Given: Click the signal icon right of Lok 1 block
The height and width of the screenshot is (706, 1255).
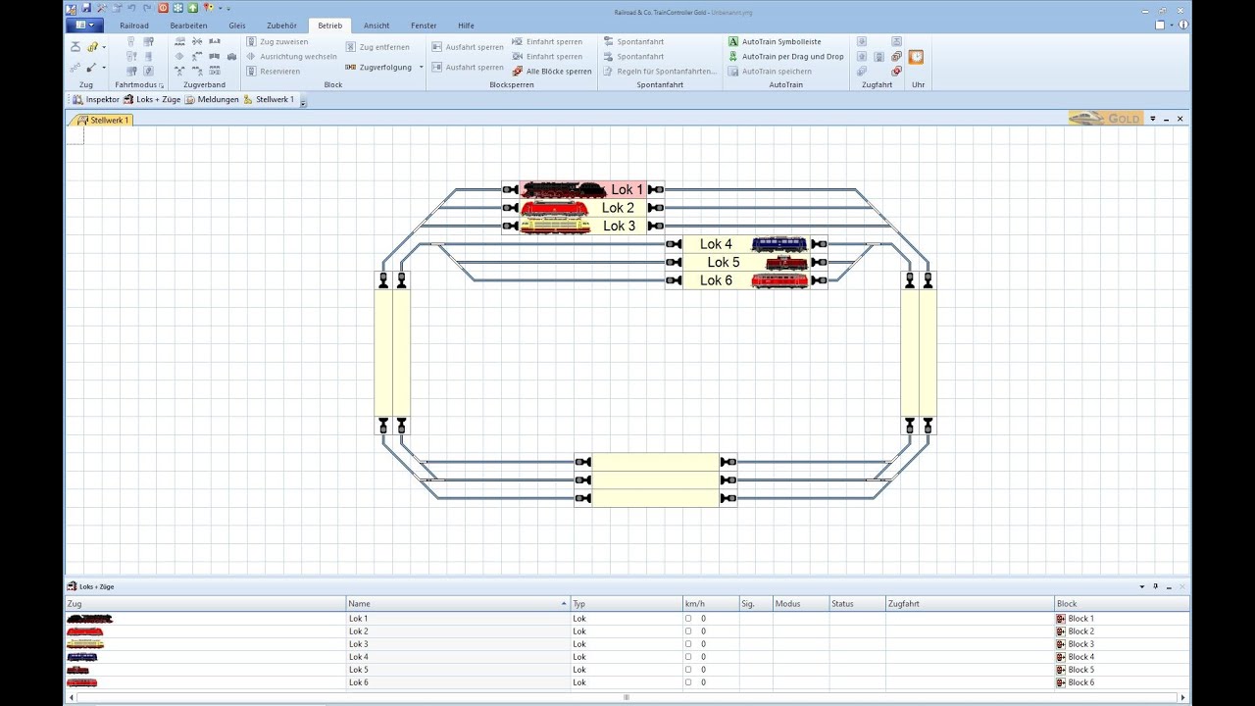Looking at the screenshot, I should (x=656, y=189).
